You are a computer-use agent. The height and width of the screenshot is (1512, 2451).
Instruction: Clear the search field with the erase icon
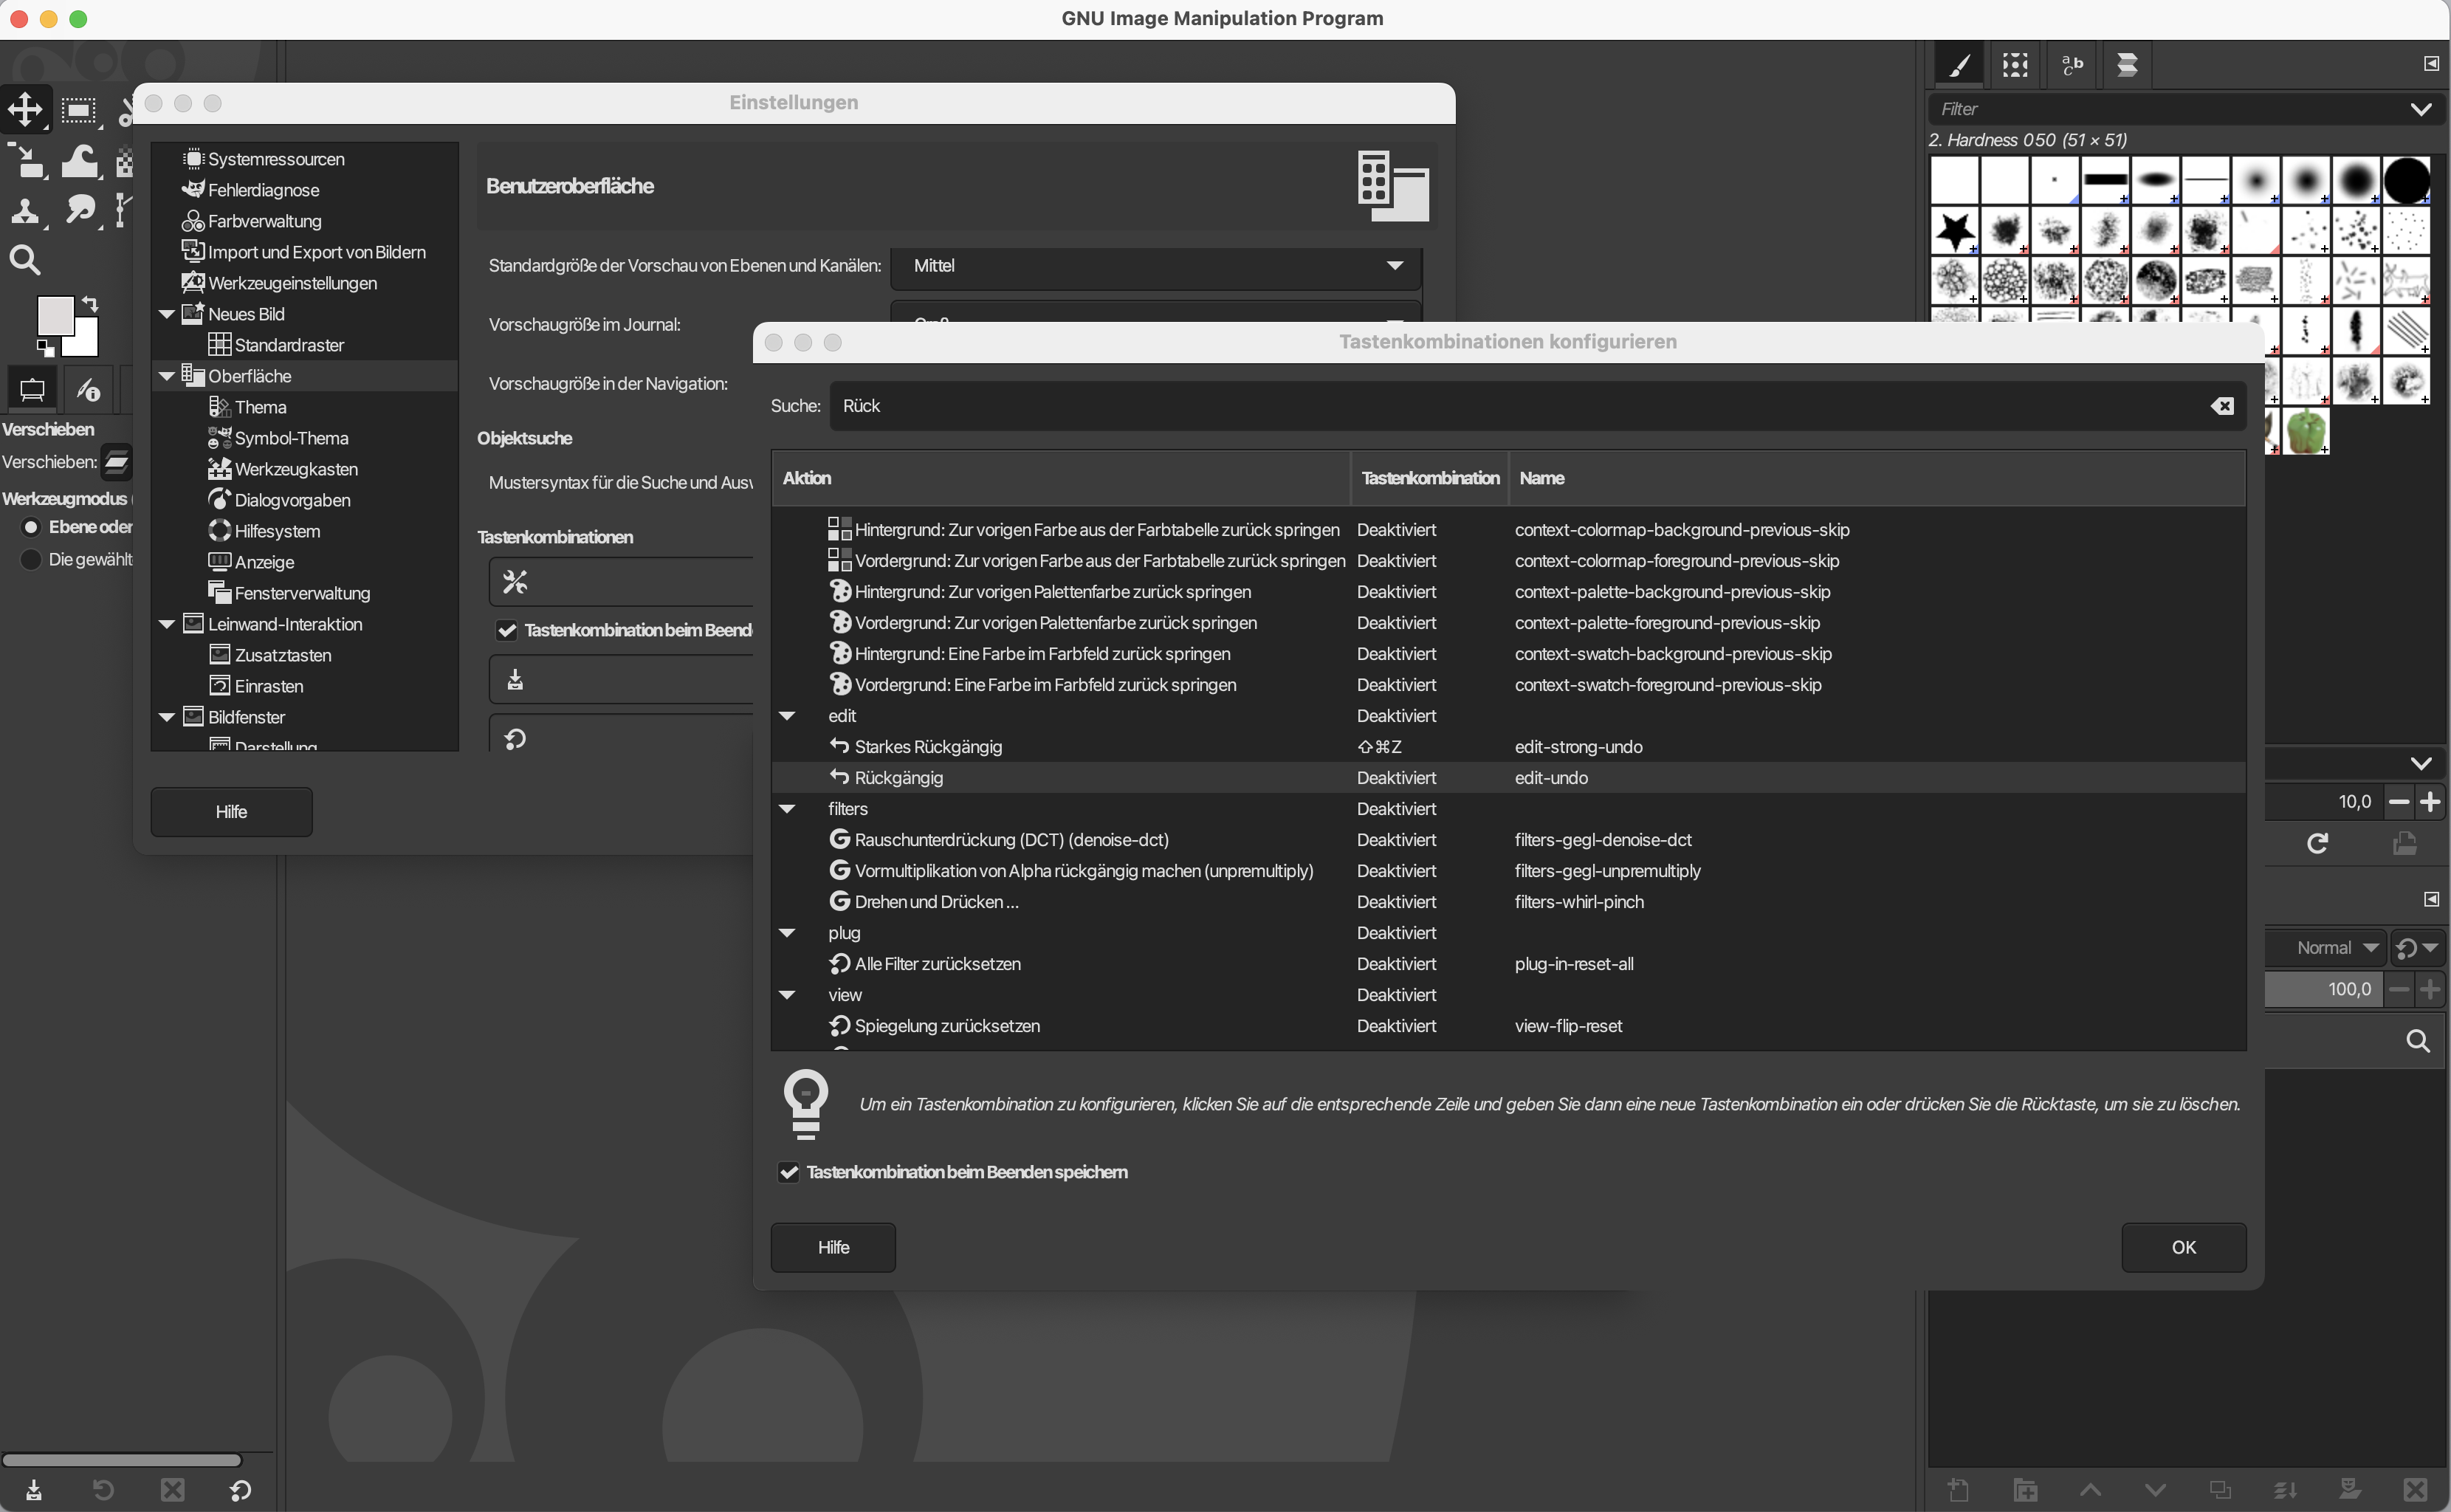click(2222, 406)
